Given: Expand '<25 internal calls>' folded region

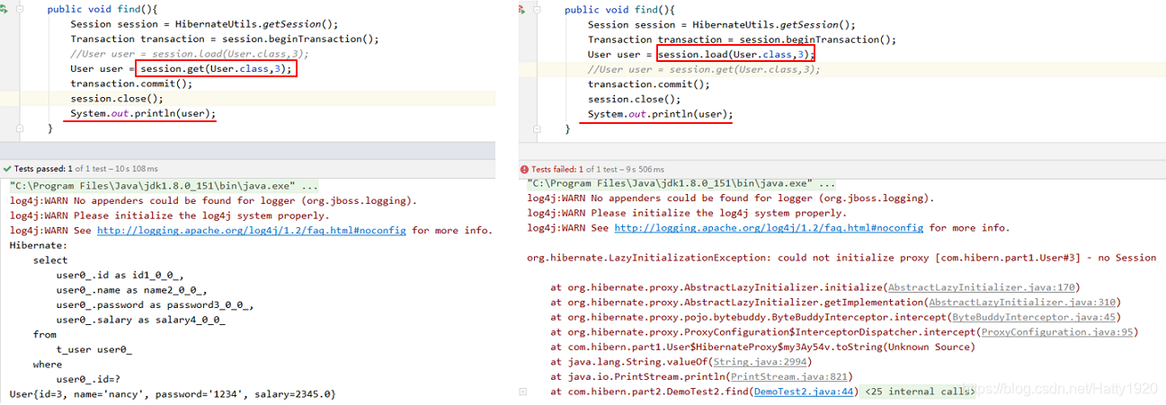Looking at the screenshot, I should coord(919,392).
